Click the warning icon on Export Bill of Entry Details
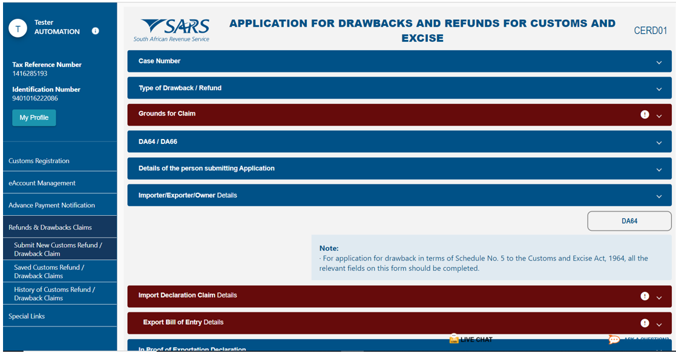This screenshot has width=676, height=356. pos(645,323)
